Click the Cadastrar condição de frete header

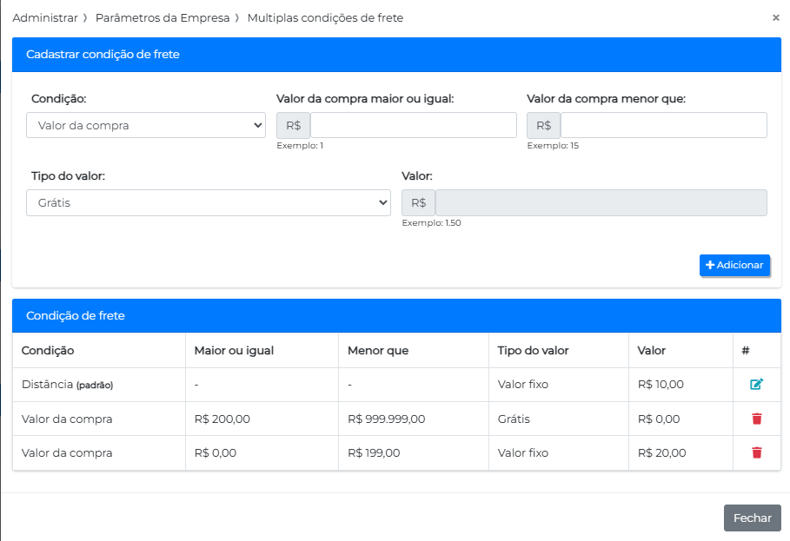(x=103, y=54)
